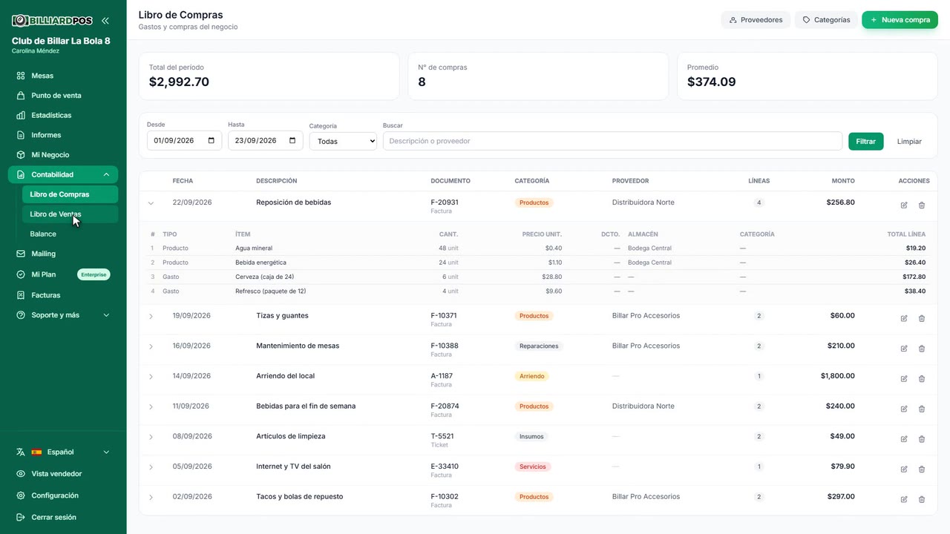
Task: Click the Buscar search field
Action: tap(612, 141)
